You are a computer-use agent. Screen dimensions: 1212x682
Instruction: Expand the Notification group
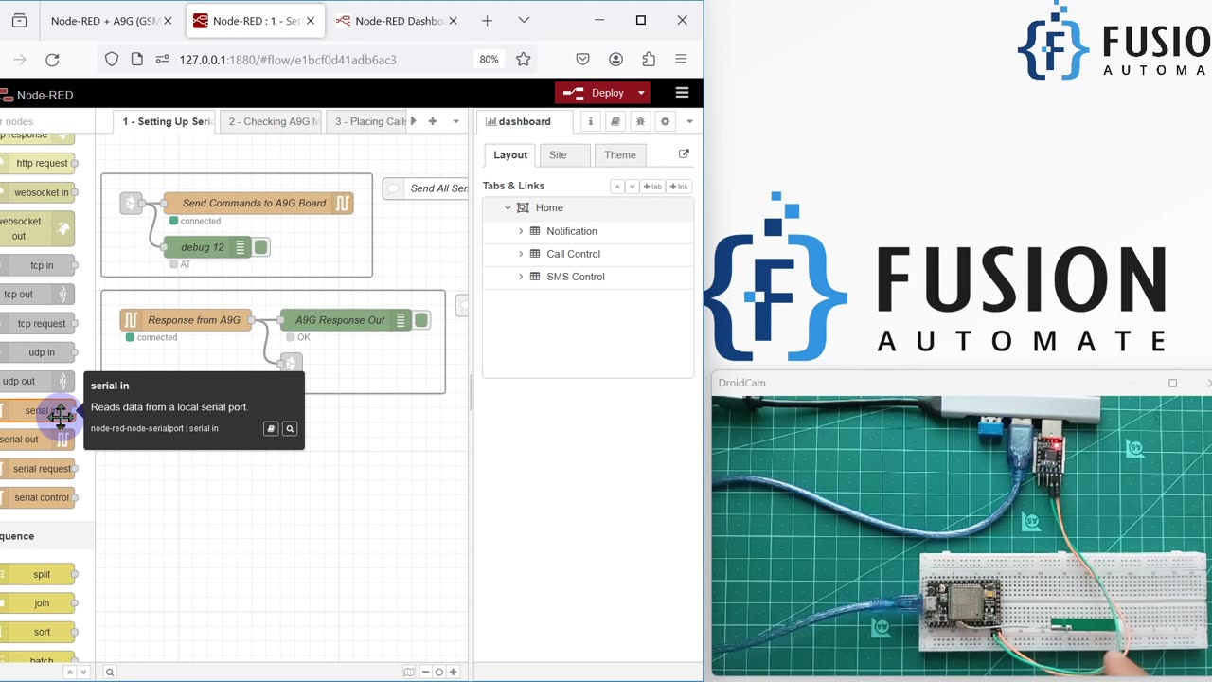point(520,231)
